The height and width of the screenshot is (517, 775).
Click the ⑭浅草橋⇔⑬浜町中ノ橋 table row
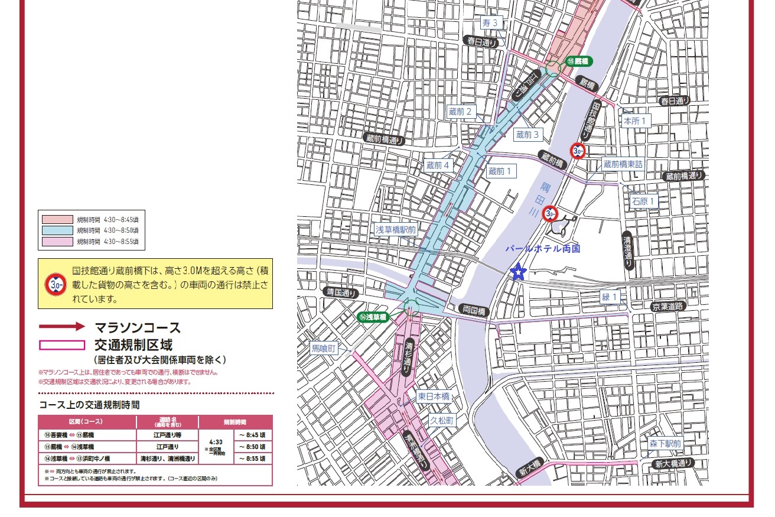coord(155,458)
